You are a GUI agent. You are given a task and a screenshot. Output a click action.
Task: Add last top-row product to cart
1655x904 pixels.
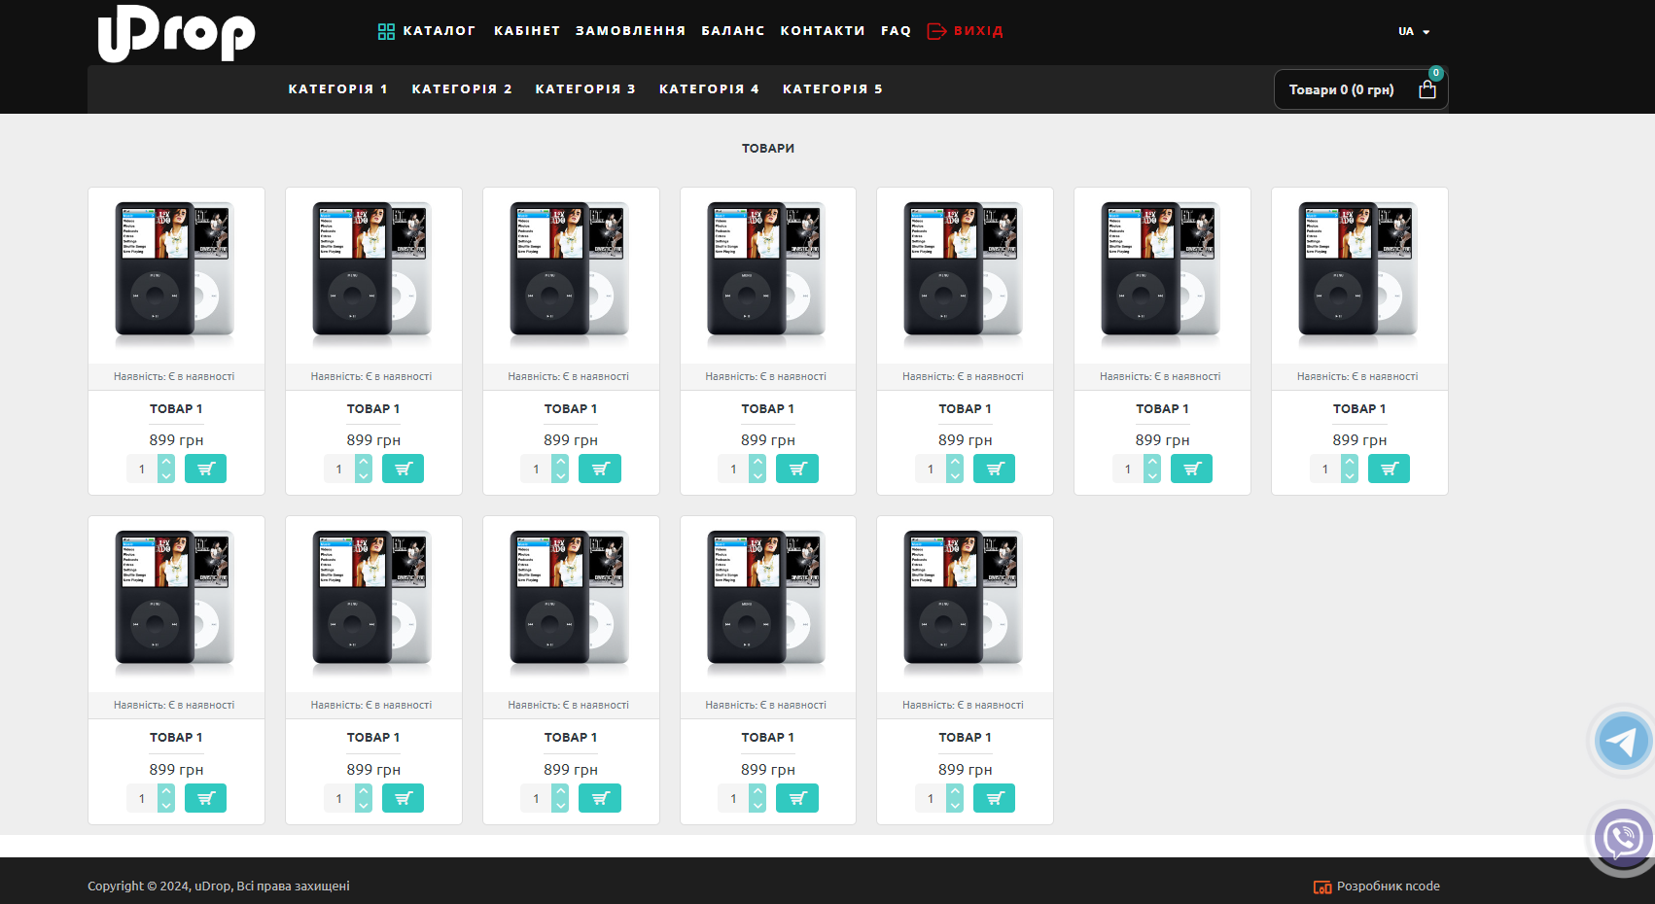[1388, 469]
